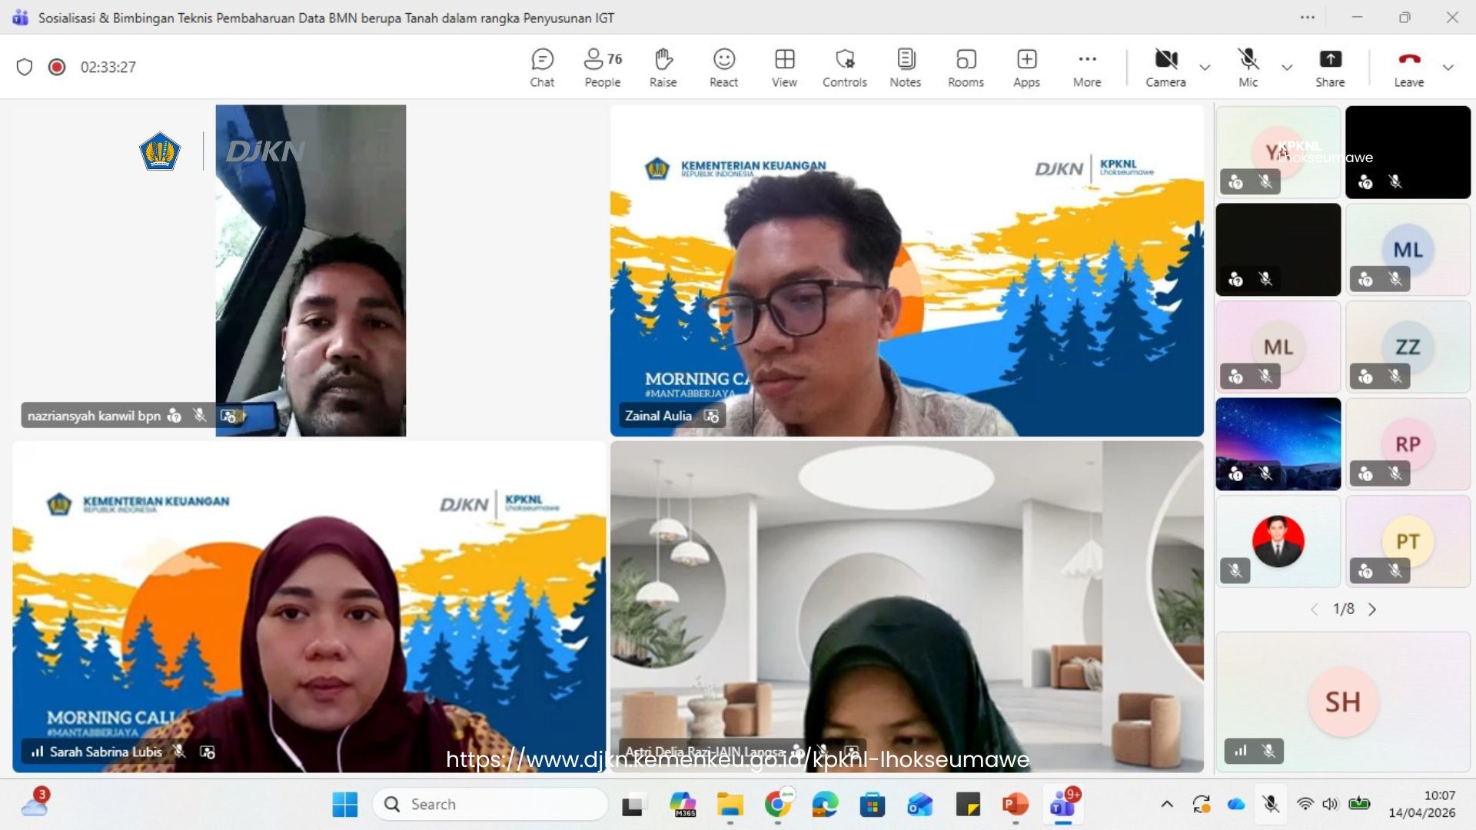Open the More actions menu

(1087, 68)
